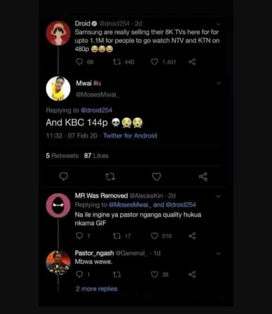The image size is (272, 314).
Task: Like Mwai's KBC 144p tweet
Action: click(156, 176)
